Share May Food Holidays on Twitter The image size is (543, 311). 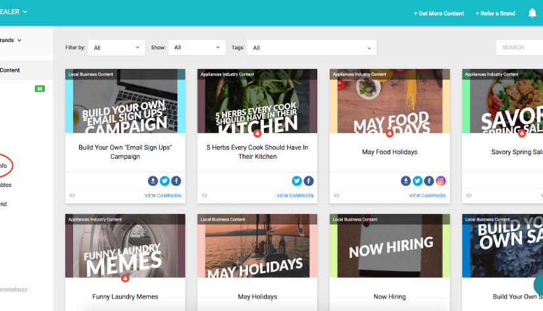coord(417,181)
